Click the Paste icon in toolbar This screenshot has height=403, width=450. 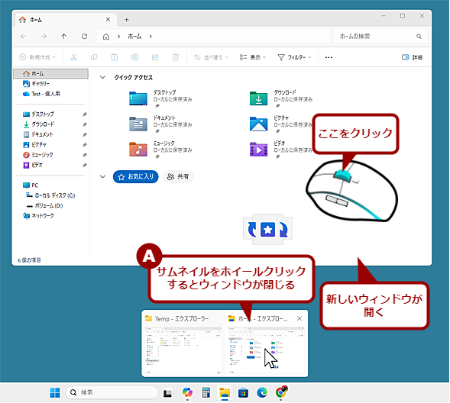[x=115, y=57]
